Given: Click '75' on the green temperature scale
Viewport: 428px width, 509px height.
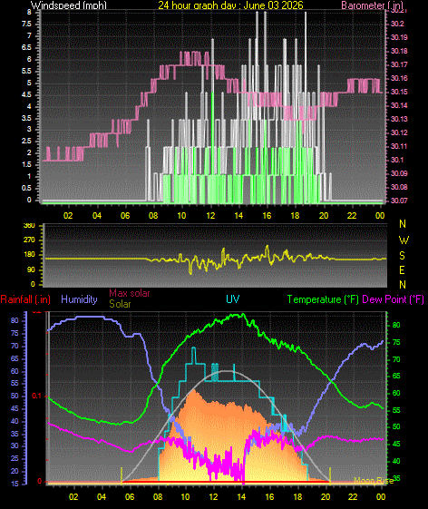Looking at the screenshot, I should click(x=396, y=342).
